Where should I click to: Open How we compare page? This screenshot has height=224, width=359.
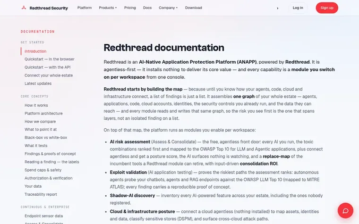pyautogui.click(x=40, y=122)
